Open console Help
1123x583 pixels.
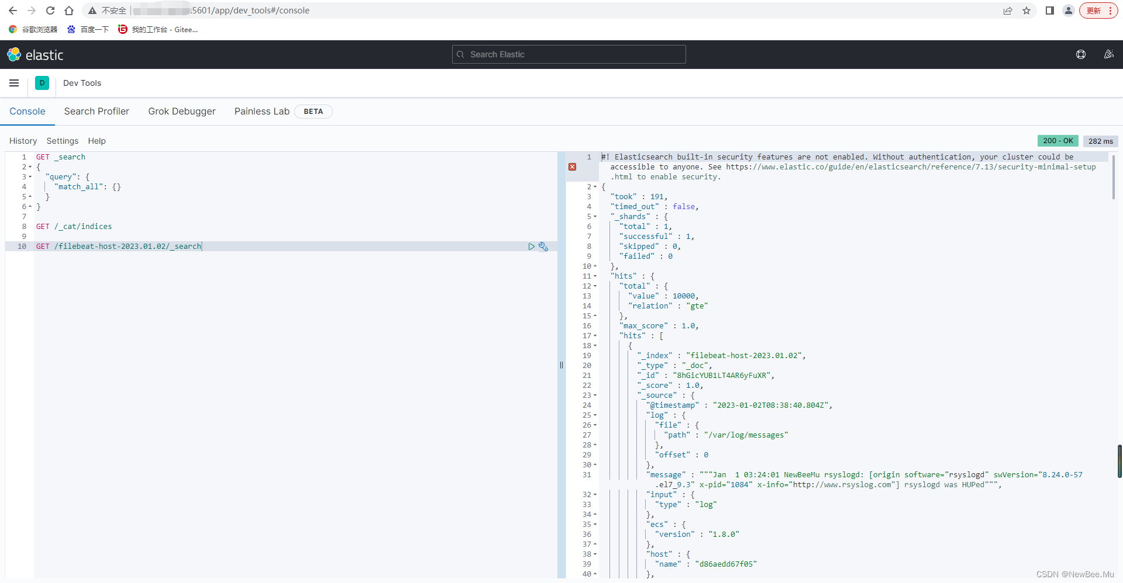[97, 141]
